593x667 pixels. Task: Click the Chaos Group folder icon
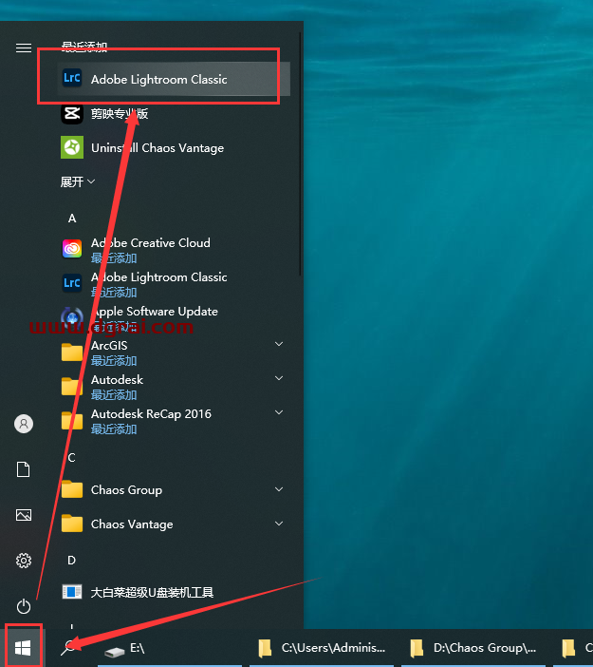point(72,489)
